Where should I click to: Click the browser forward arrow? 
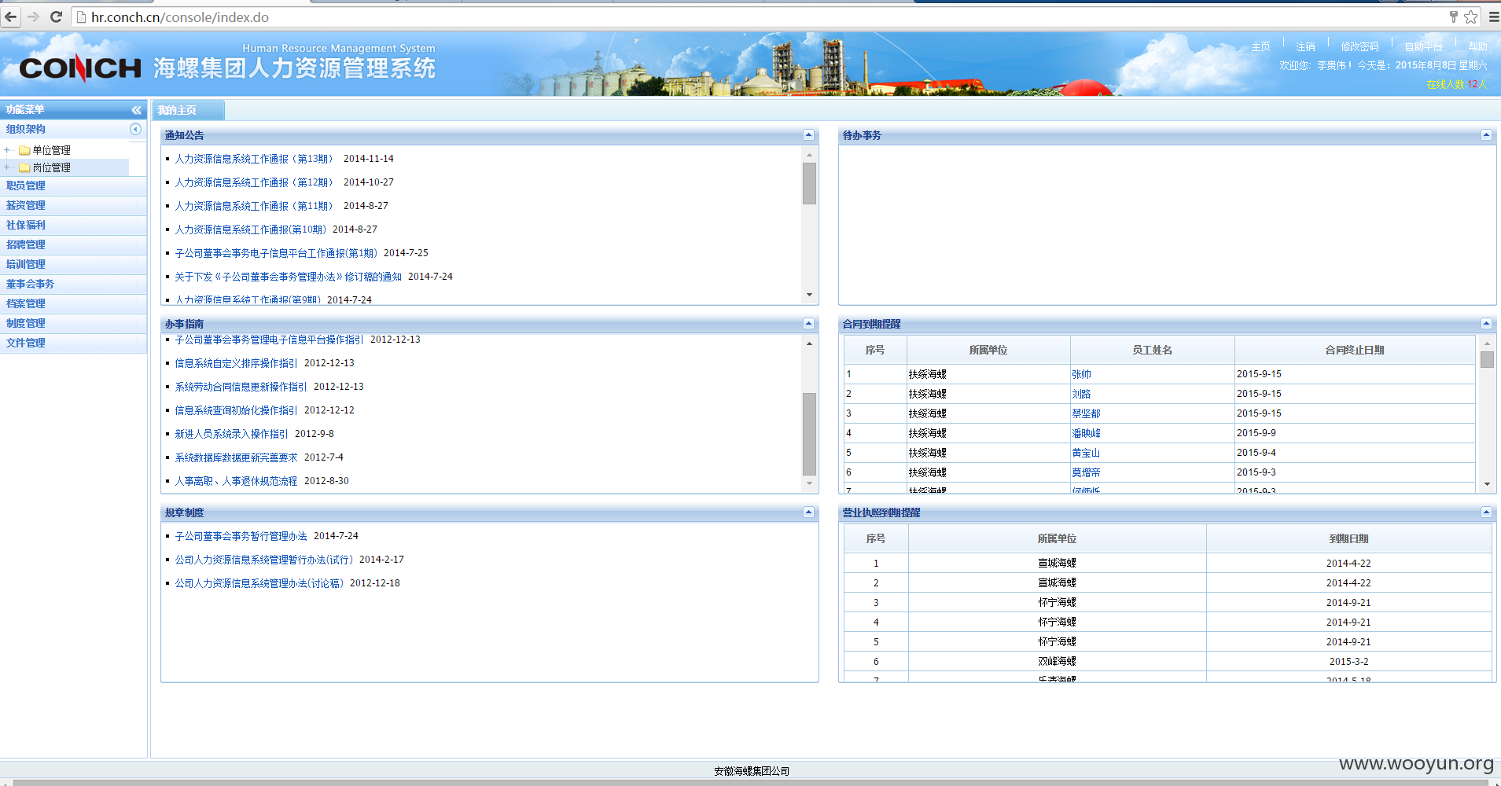33,17
